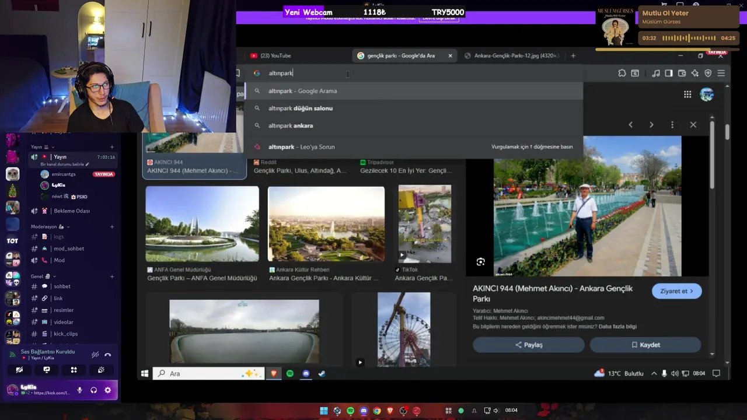Screen dimensions: 747x420
Task: Click the Kaydet save button
Action: [x=645, y=345]
